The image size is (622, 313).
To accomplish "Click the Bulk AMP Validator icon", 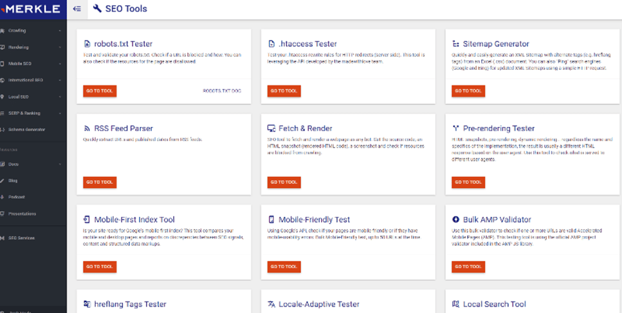I will click(455, 220).
